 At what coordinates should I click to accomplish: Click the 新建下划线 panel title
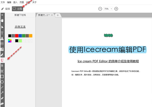coord(20,15)
